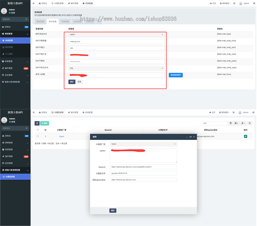The width and height of the screenshot is (257, 226).
Task: Toggle card view icon in table toolbar
Action: click(231, 123)
